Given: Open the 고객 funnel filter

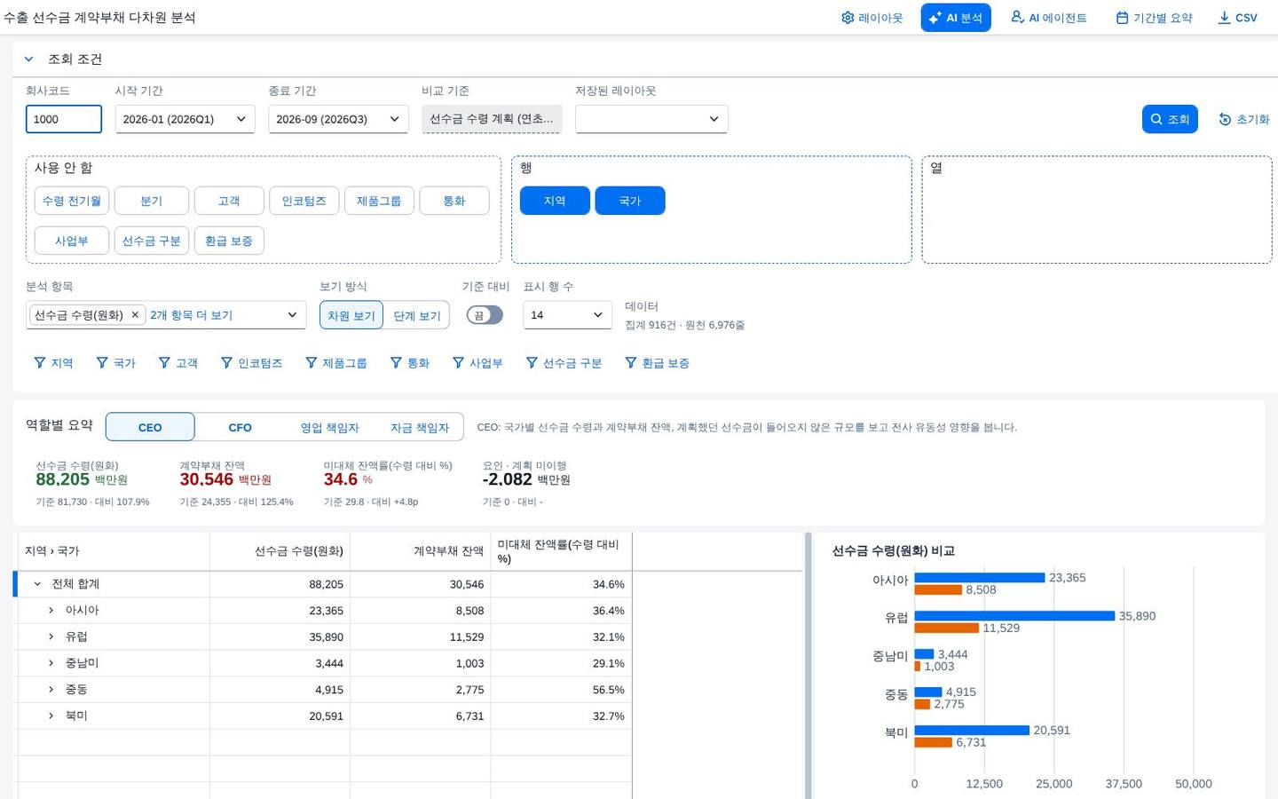Looking at the screenshot, I should coord(178,363).
